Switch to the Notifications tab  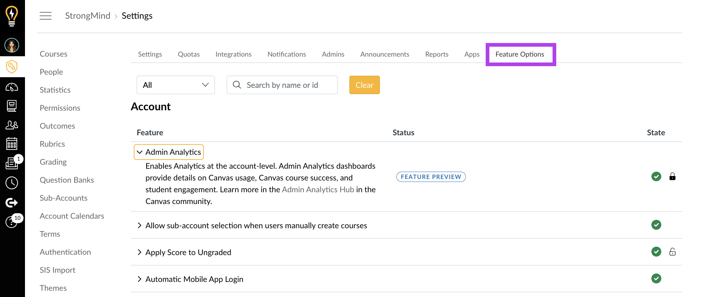pos(287,54)
